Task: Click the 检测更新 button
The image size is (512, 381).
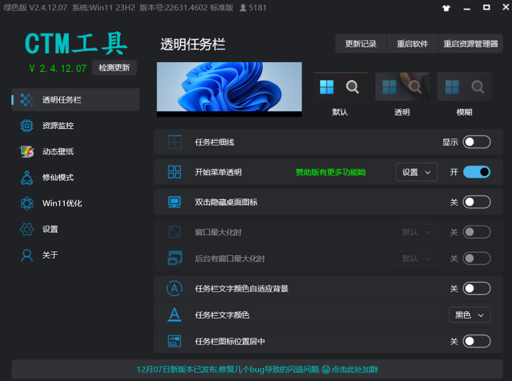Action: [114, 67]
